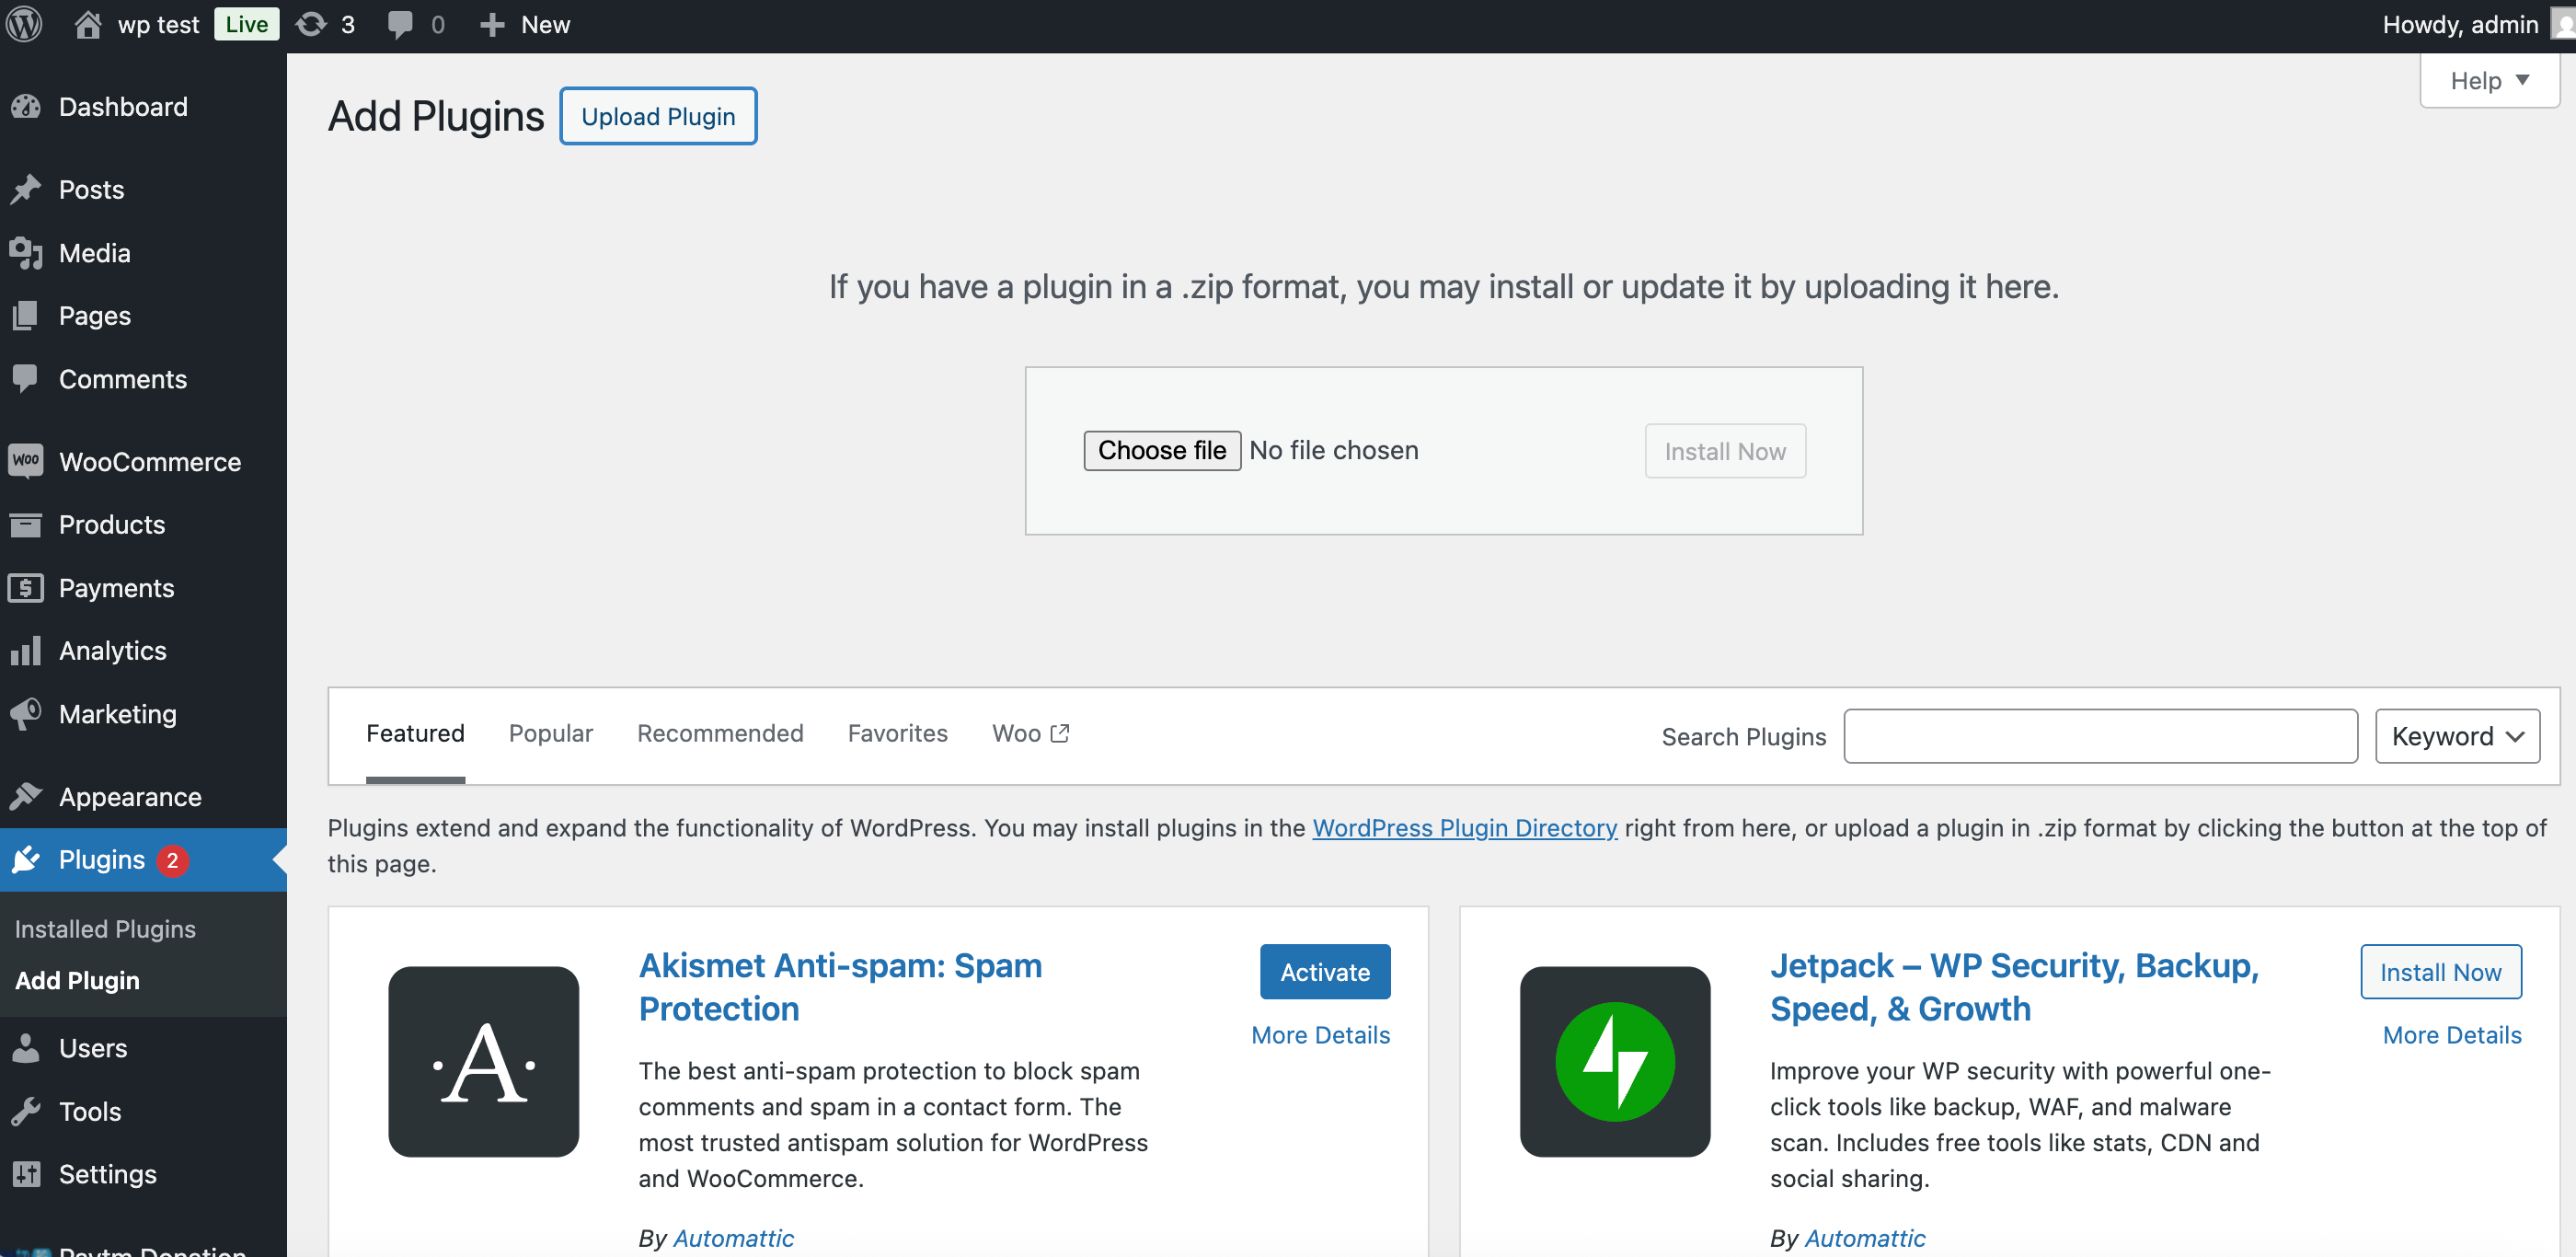Screen dimensions: 2576x1257
Task: Switch to the Featured tab
Action: point(415,733)
